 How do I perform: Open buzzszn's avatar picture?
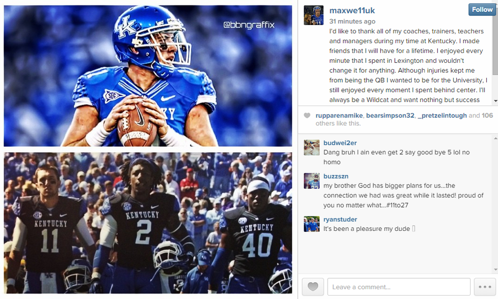(x=312, y=181)
